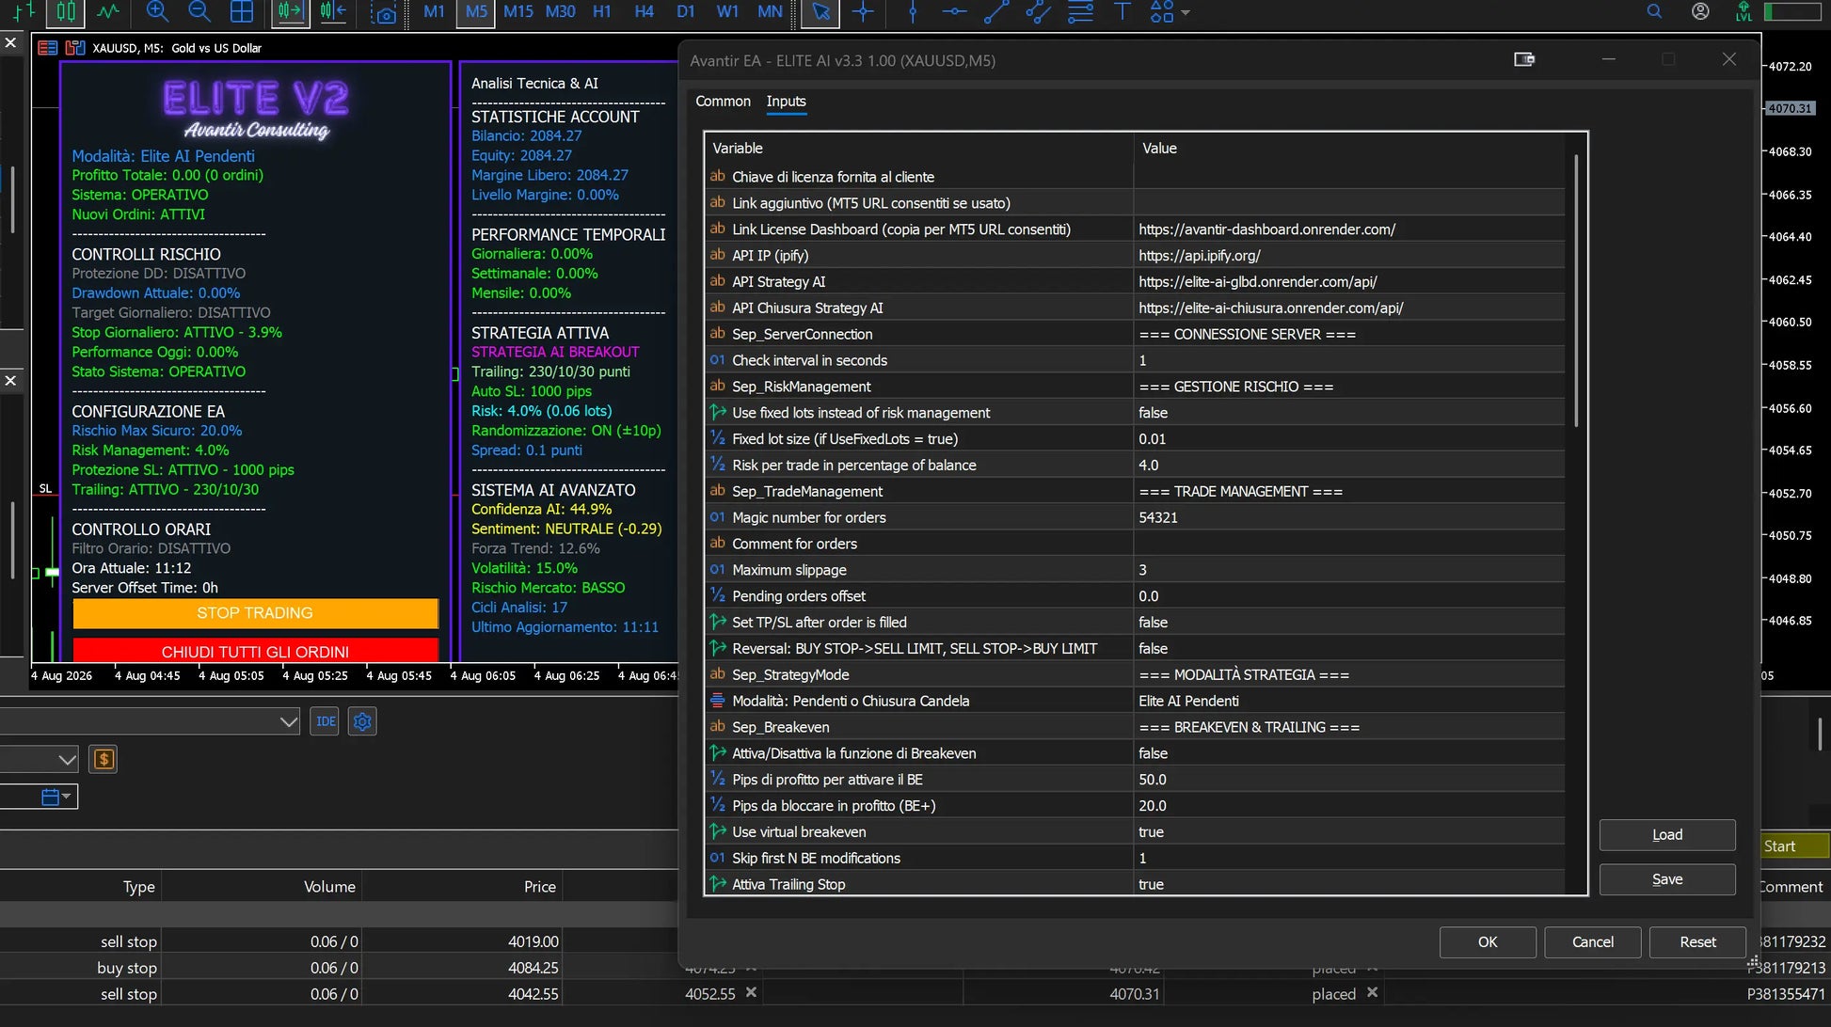The image size is (1831, 1027).
Task: Select the H4 timeframe
Action: click(x=644, y=12)
